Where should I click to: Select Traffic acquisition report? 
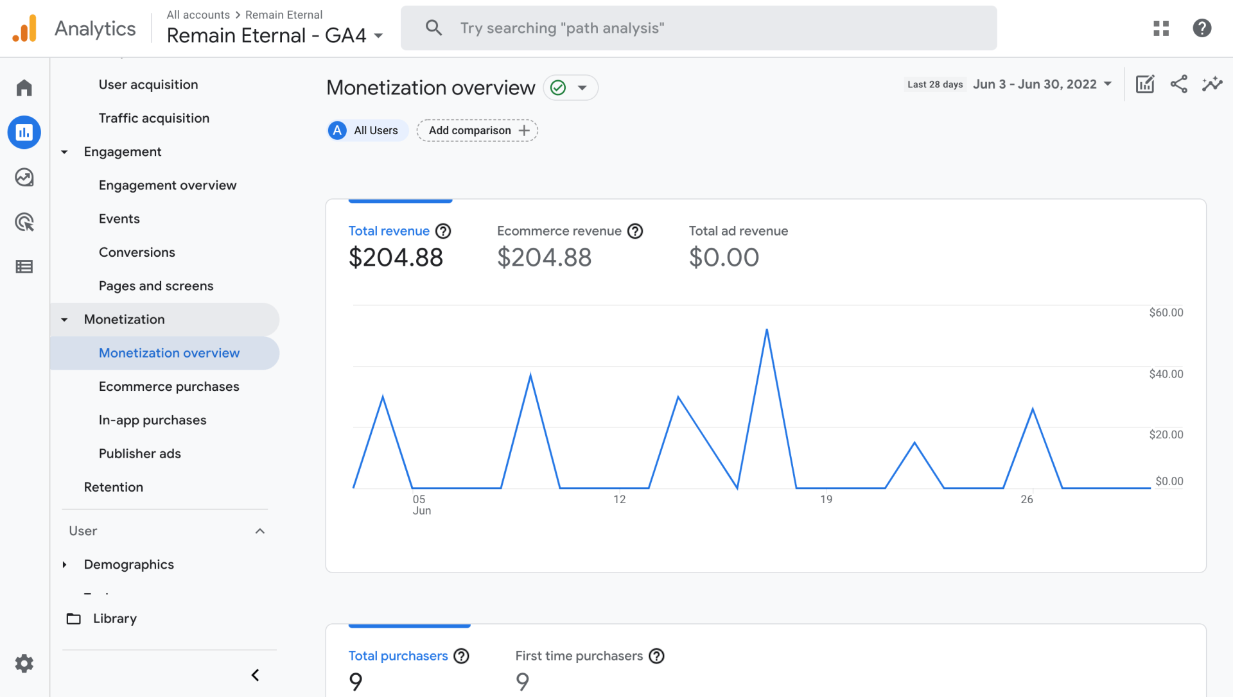(154, 118)
